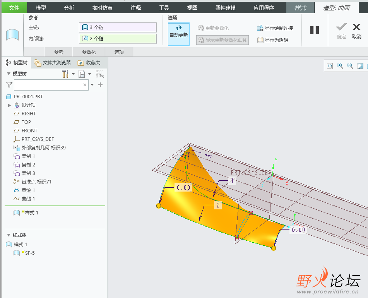Confirm with 确定 checkmark
This screenshot has width=368, height=298.
click(x=341, y=31)
